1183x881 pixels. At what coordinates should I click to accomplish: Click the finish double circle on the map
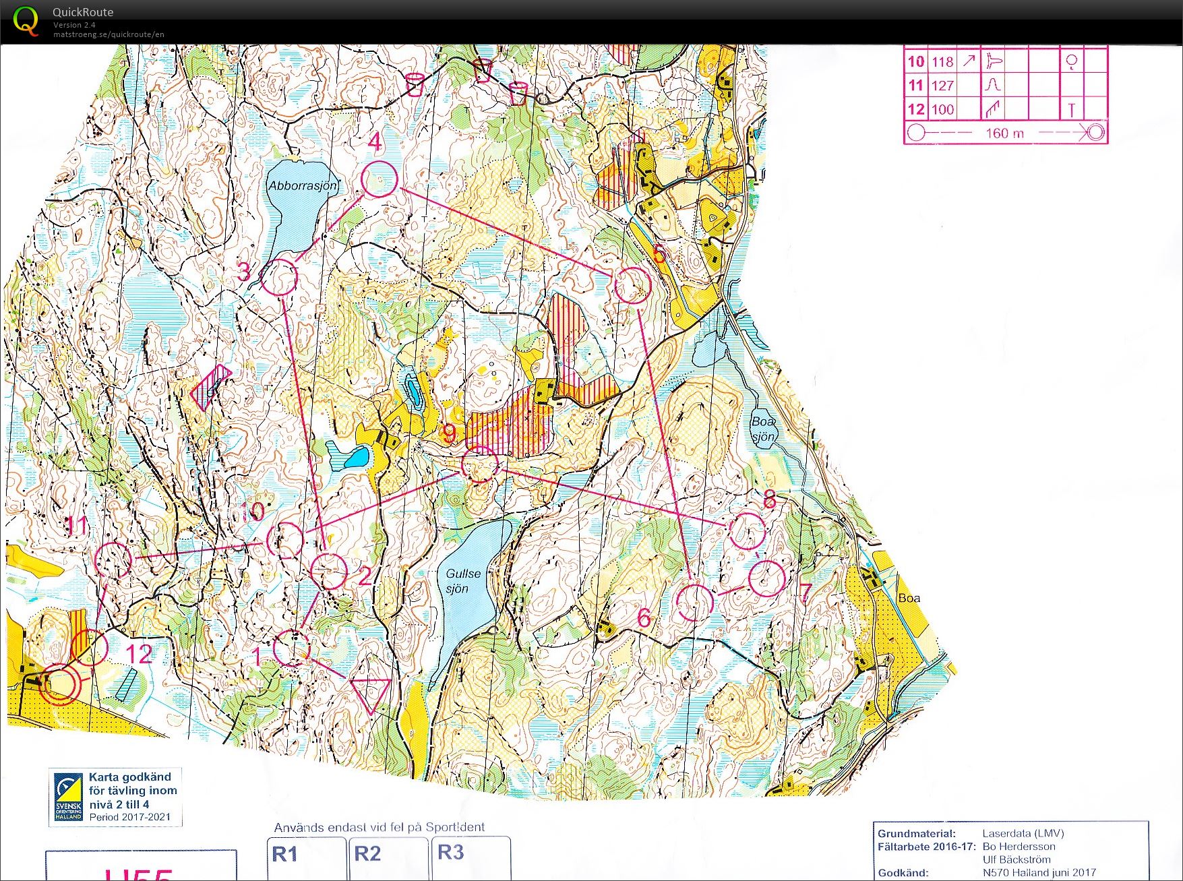click(60, 683)
